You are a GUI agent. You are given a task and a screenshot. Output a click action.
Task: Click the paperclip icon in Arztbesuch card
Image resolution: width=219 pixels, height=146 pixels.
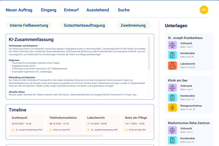tap(13, 130)
